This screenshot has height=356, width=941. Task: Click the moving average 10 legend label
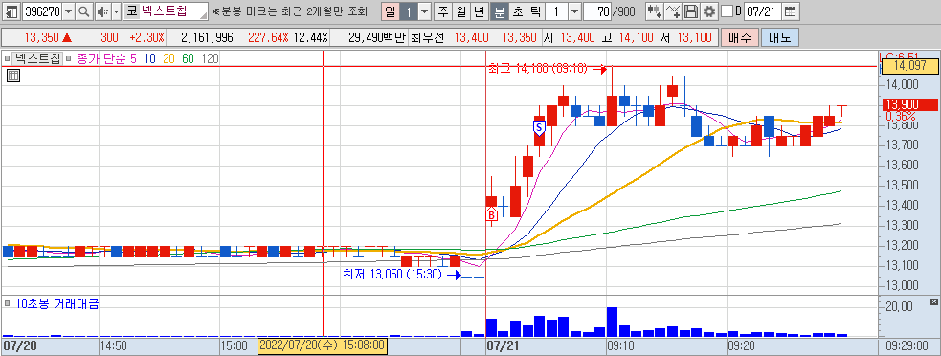[149, 58]
